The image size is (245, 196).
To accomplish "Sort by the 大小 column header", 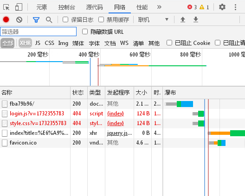I will click(142, 93).
